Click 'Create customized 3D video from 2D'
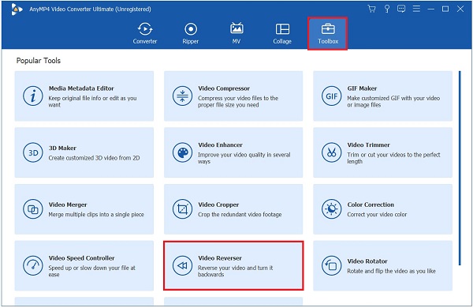The width and height of the screenshot is (473, 308). (94, 158)
